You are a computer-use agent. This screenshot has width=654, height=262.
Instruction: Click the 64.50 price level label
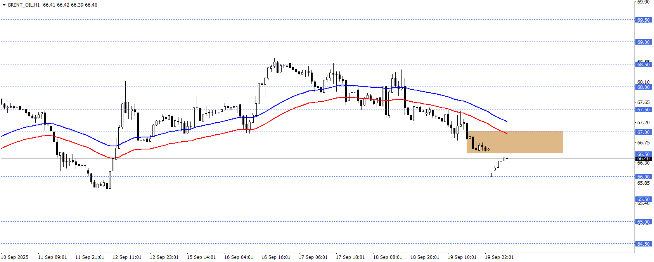pos(643,244)
